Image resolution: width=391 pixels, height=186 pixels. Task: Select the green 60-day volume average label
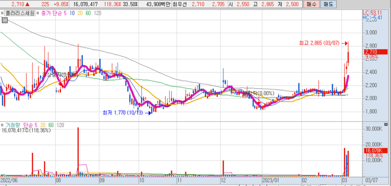click(51, 125)
